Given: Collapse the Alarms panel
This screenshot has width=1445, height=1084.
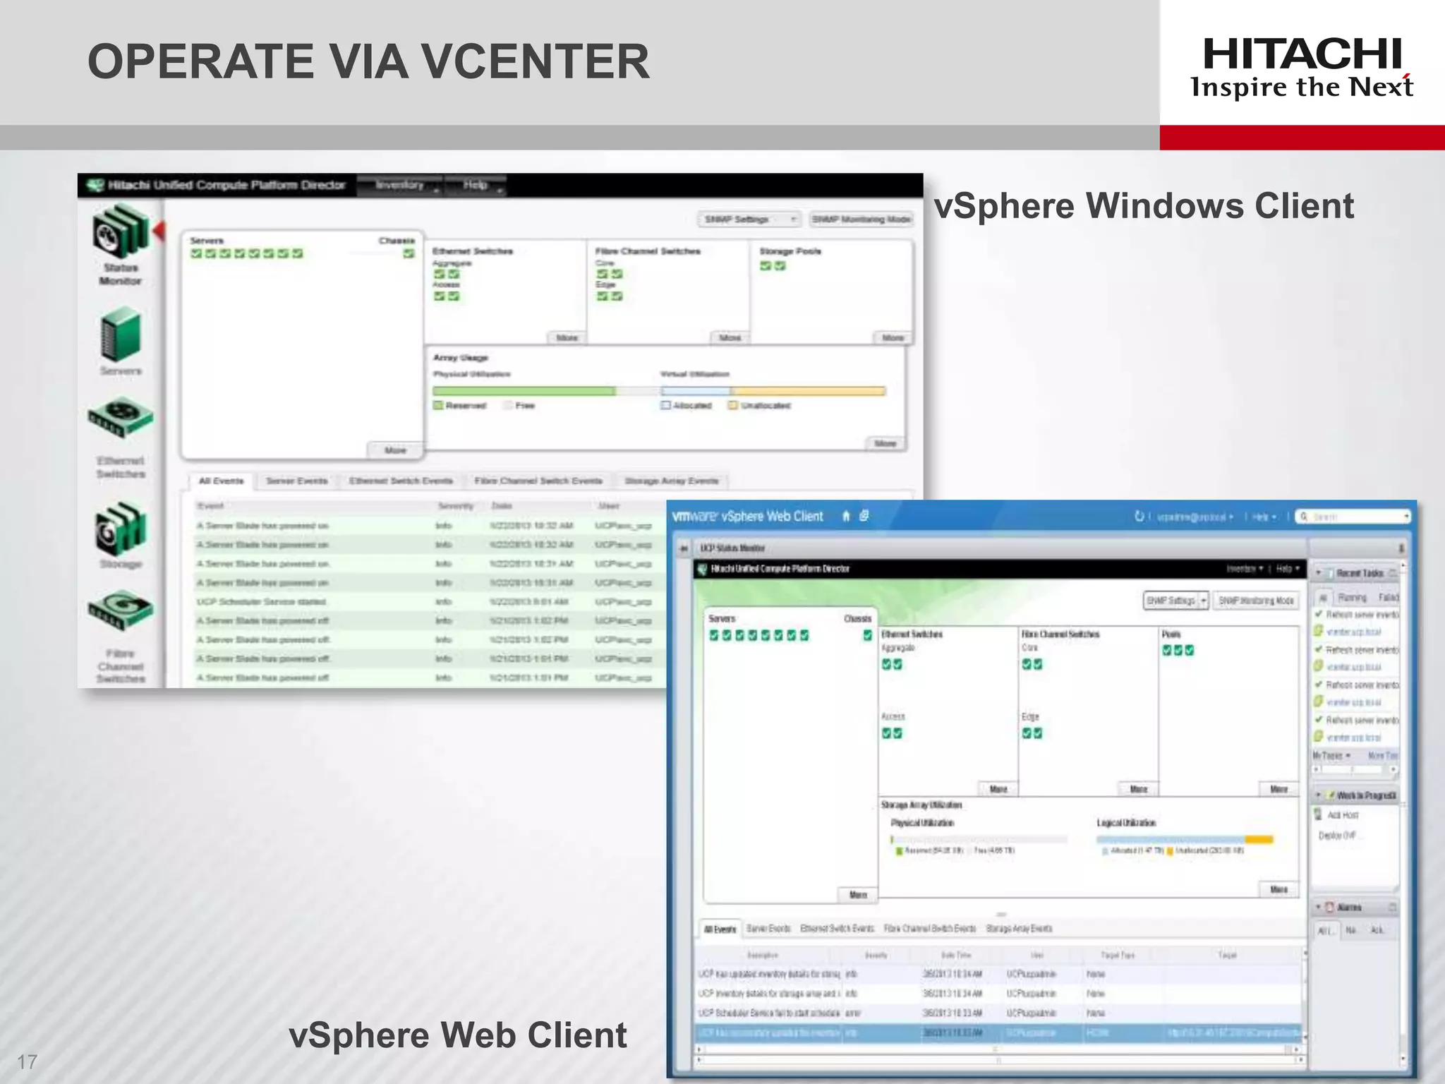Looking at the screenshot, I should click(1318, 907).
